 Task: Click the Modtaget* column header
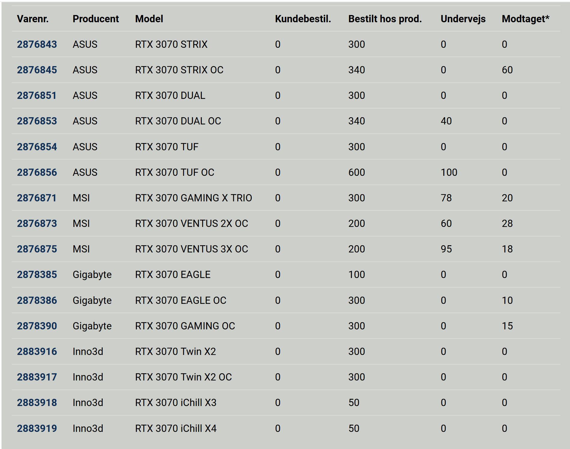click(x=525, y=19)
